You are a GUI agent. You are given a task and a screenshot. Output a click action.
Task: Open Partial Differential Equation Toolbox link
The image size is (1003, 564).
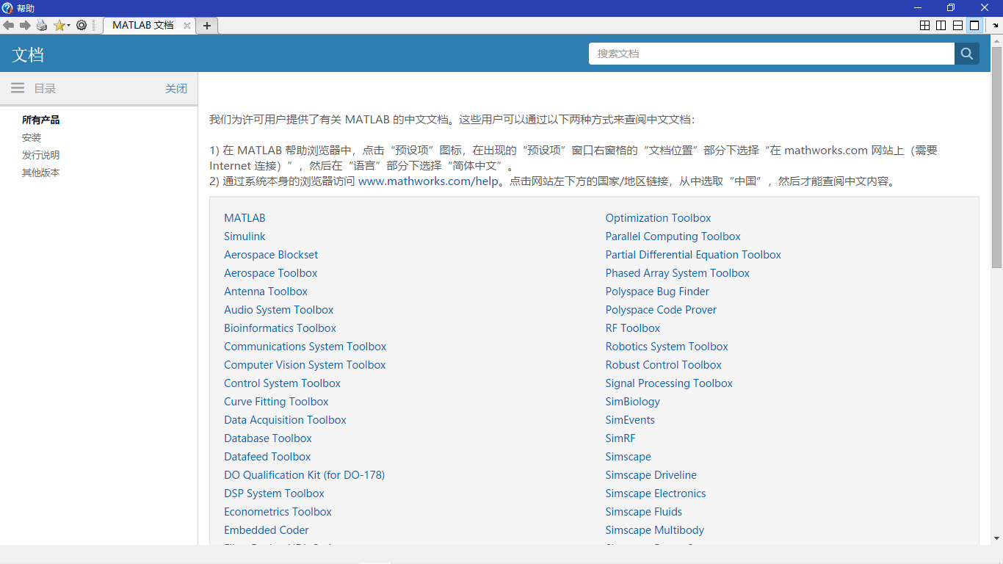693,255
